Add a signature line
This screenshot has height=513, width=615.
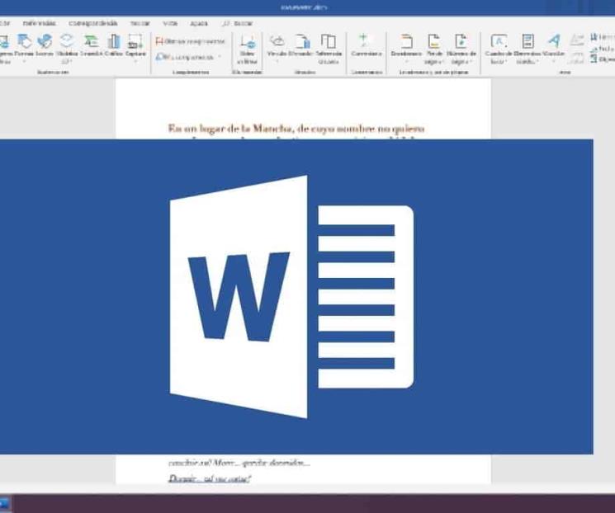click(603, 37)
